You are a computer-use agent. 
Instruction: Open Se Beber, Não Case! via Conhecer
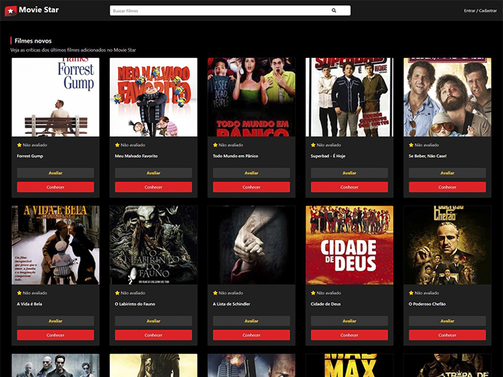(448, 187)
